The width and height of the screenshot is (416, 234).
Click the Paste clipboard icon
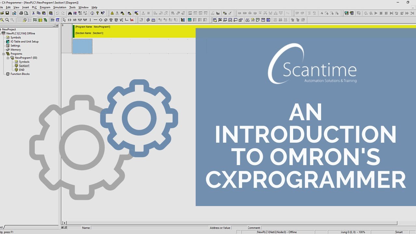click(44, 13)
